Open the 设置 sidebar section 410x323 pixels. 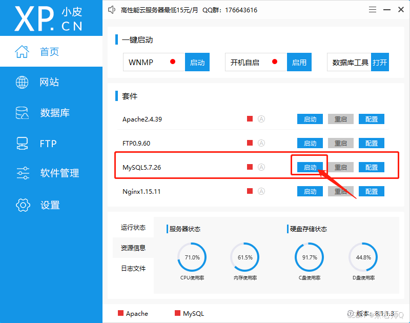click(51, 205)
